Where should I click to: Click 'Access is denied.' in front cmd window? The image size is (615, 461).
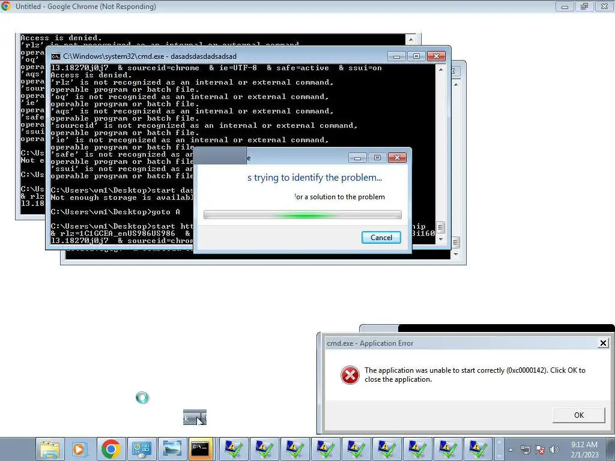[91, 75]
